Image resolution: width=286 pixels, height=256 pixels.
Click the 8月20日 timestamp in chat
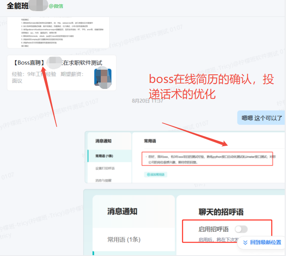tap(147, 101)
